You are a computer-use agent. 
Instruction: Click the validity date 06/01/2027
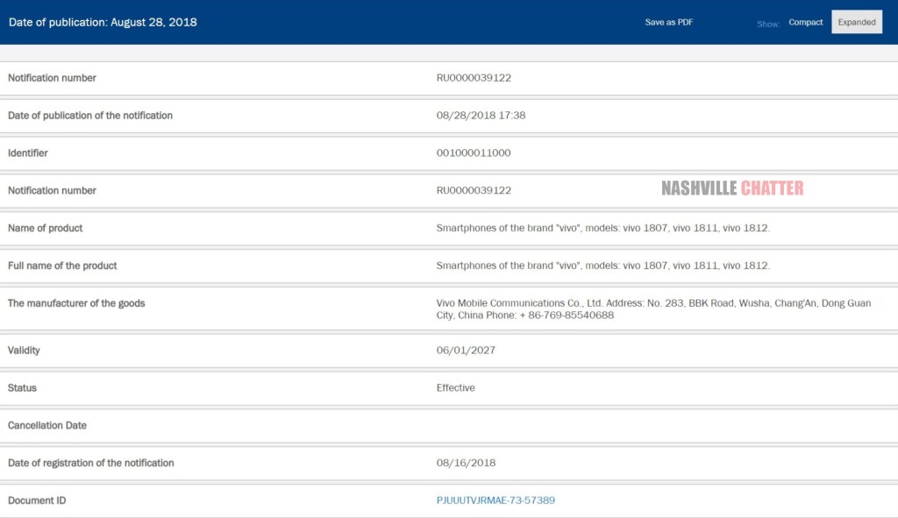click(466, 351)
